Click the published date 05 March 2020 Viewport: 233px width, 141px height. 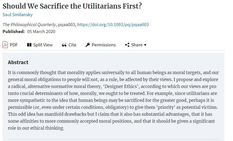pyautogui.click(x=41, y=32)
